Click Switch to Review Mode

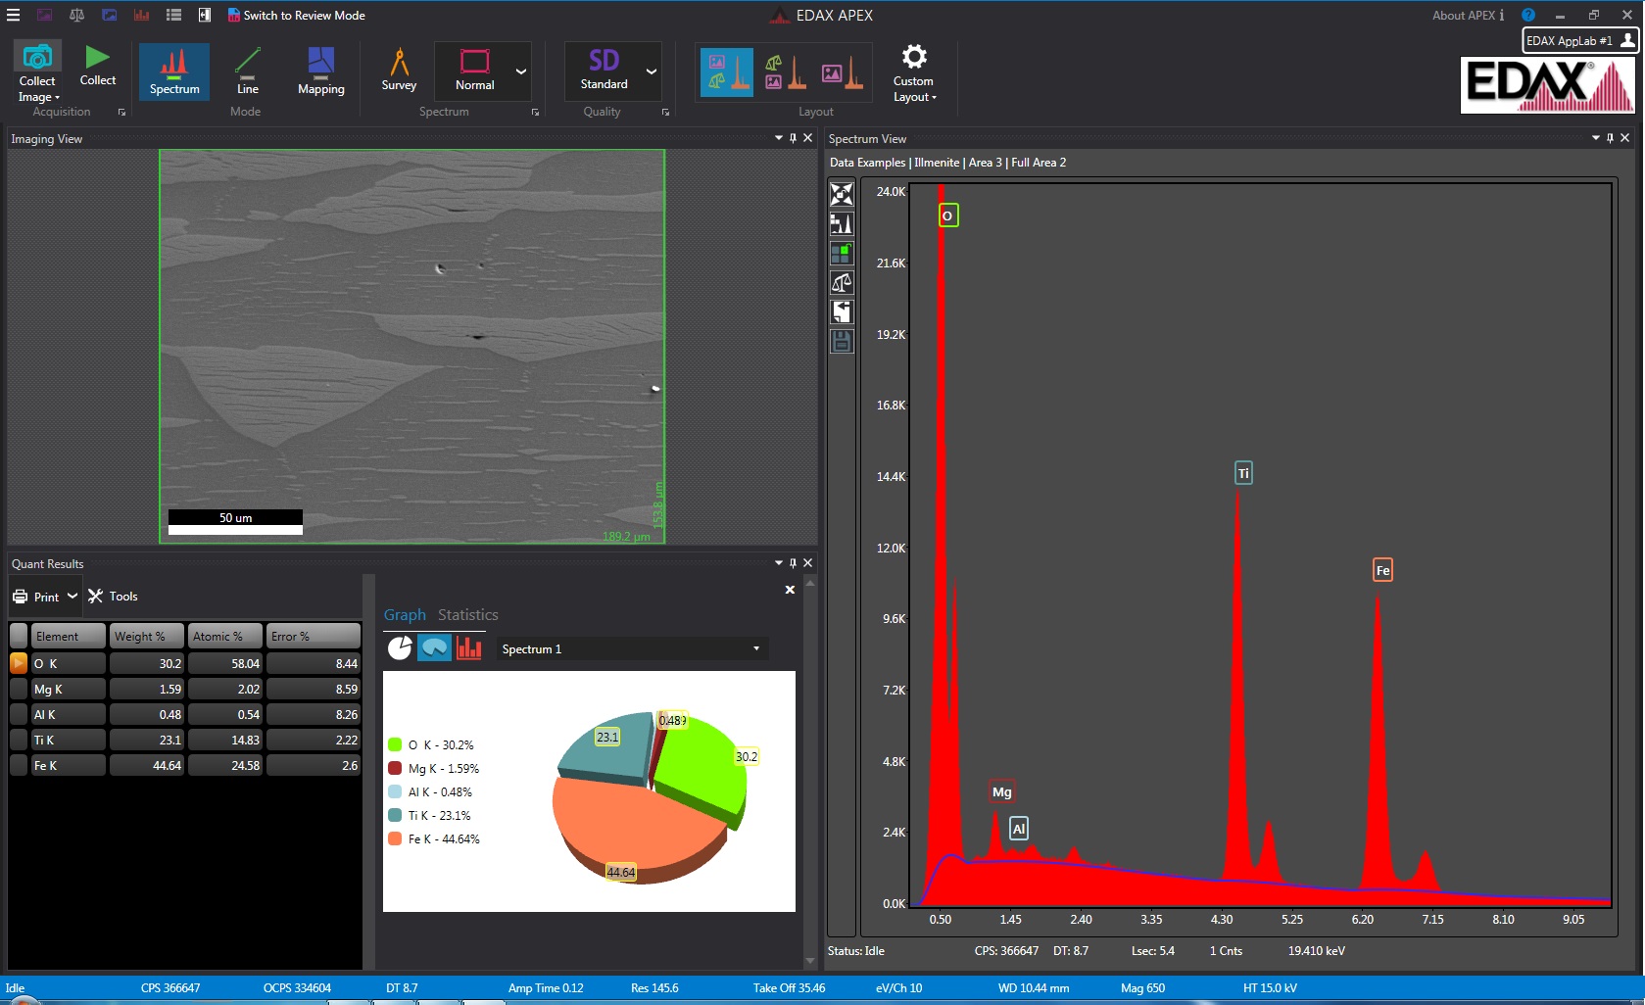tap(296, 16)
